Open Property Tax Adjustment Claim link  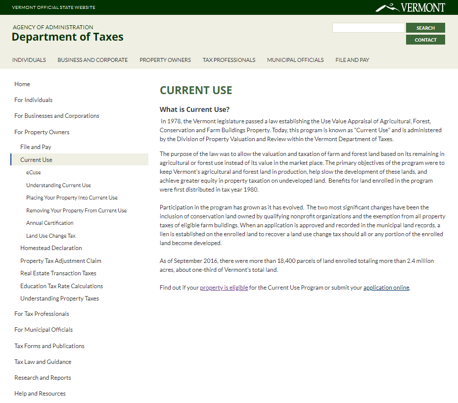61,261
